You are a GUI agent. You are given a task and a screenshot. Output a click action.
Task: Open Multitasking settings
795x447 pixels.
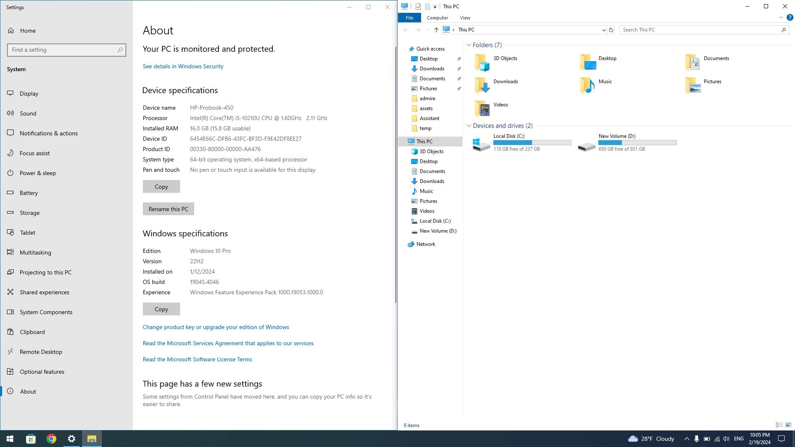coord(66,252)
